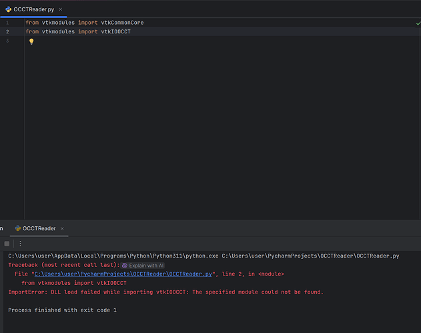This screenshot has width=421, height=333.
Task: Close the OCCTReader.py editor tab
Action: [x=61, y=9]
